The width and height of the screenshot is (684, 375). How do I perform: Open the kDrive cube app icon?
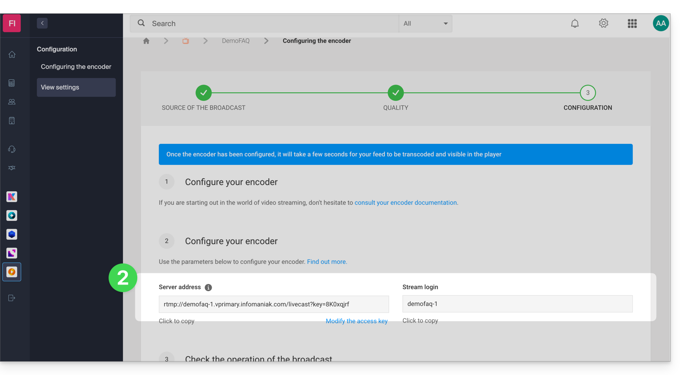click(12, 234)
